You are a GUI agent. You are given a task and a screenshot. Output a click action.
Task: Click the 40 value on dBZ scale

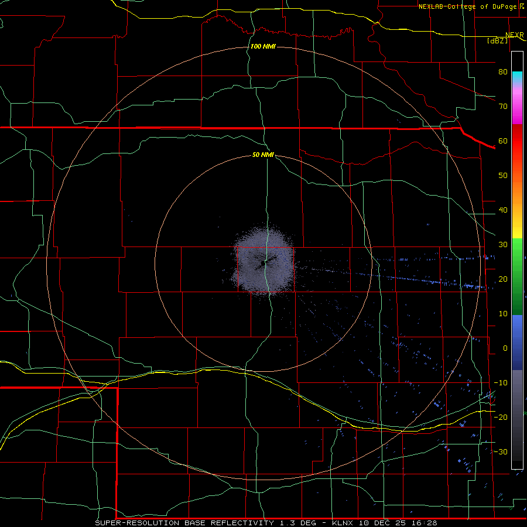503,210
